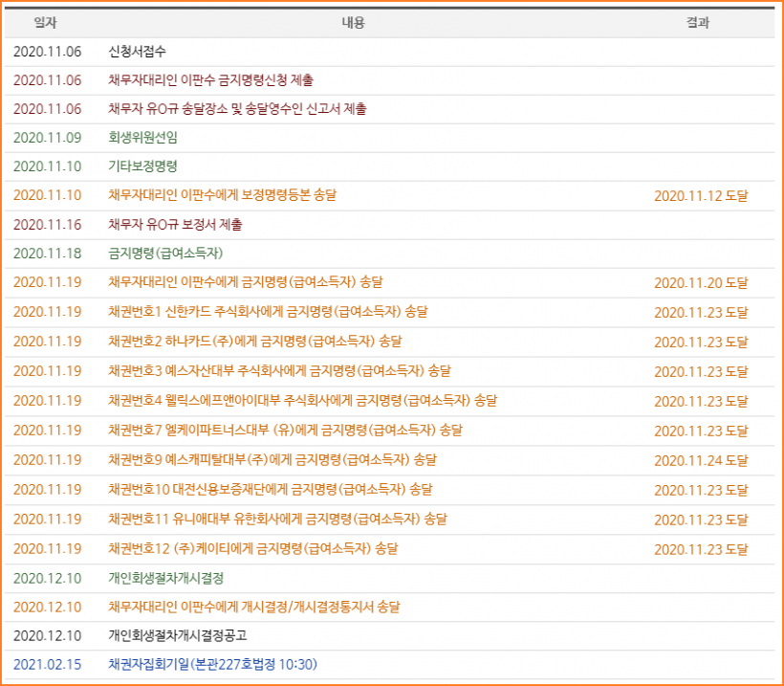Click 도달 result in 유니애대부 row
This screenshot has height=686, width=784.
pyautogui.click(x=701, y=520)
